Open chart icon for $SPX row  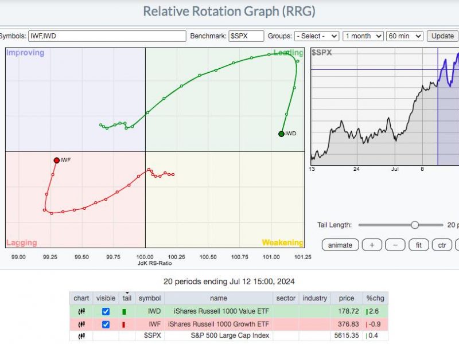point(81,336)
